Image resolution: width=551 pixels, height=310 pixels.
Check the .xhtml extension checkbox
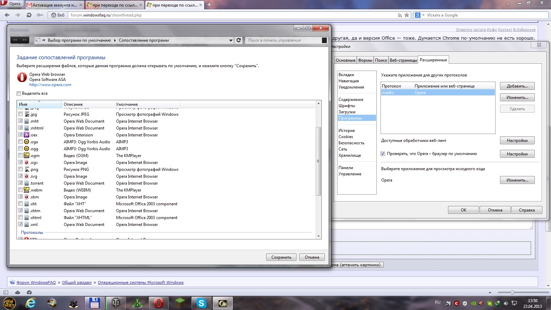(20, 217)
